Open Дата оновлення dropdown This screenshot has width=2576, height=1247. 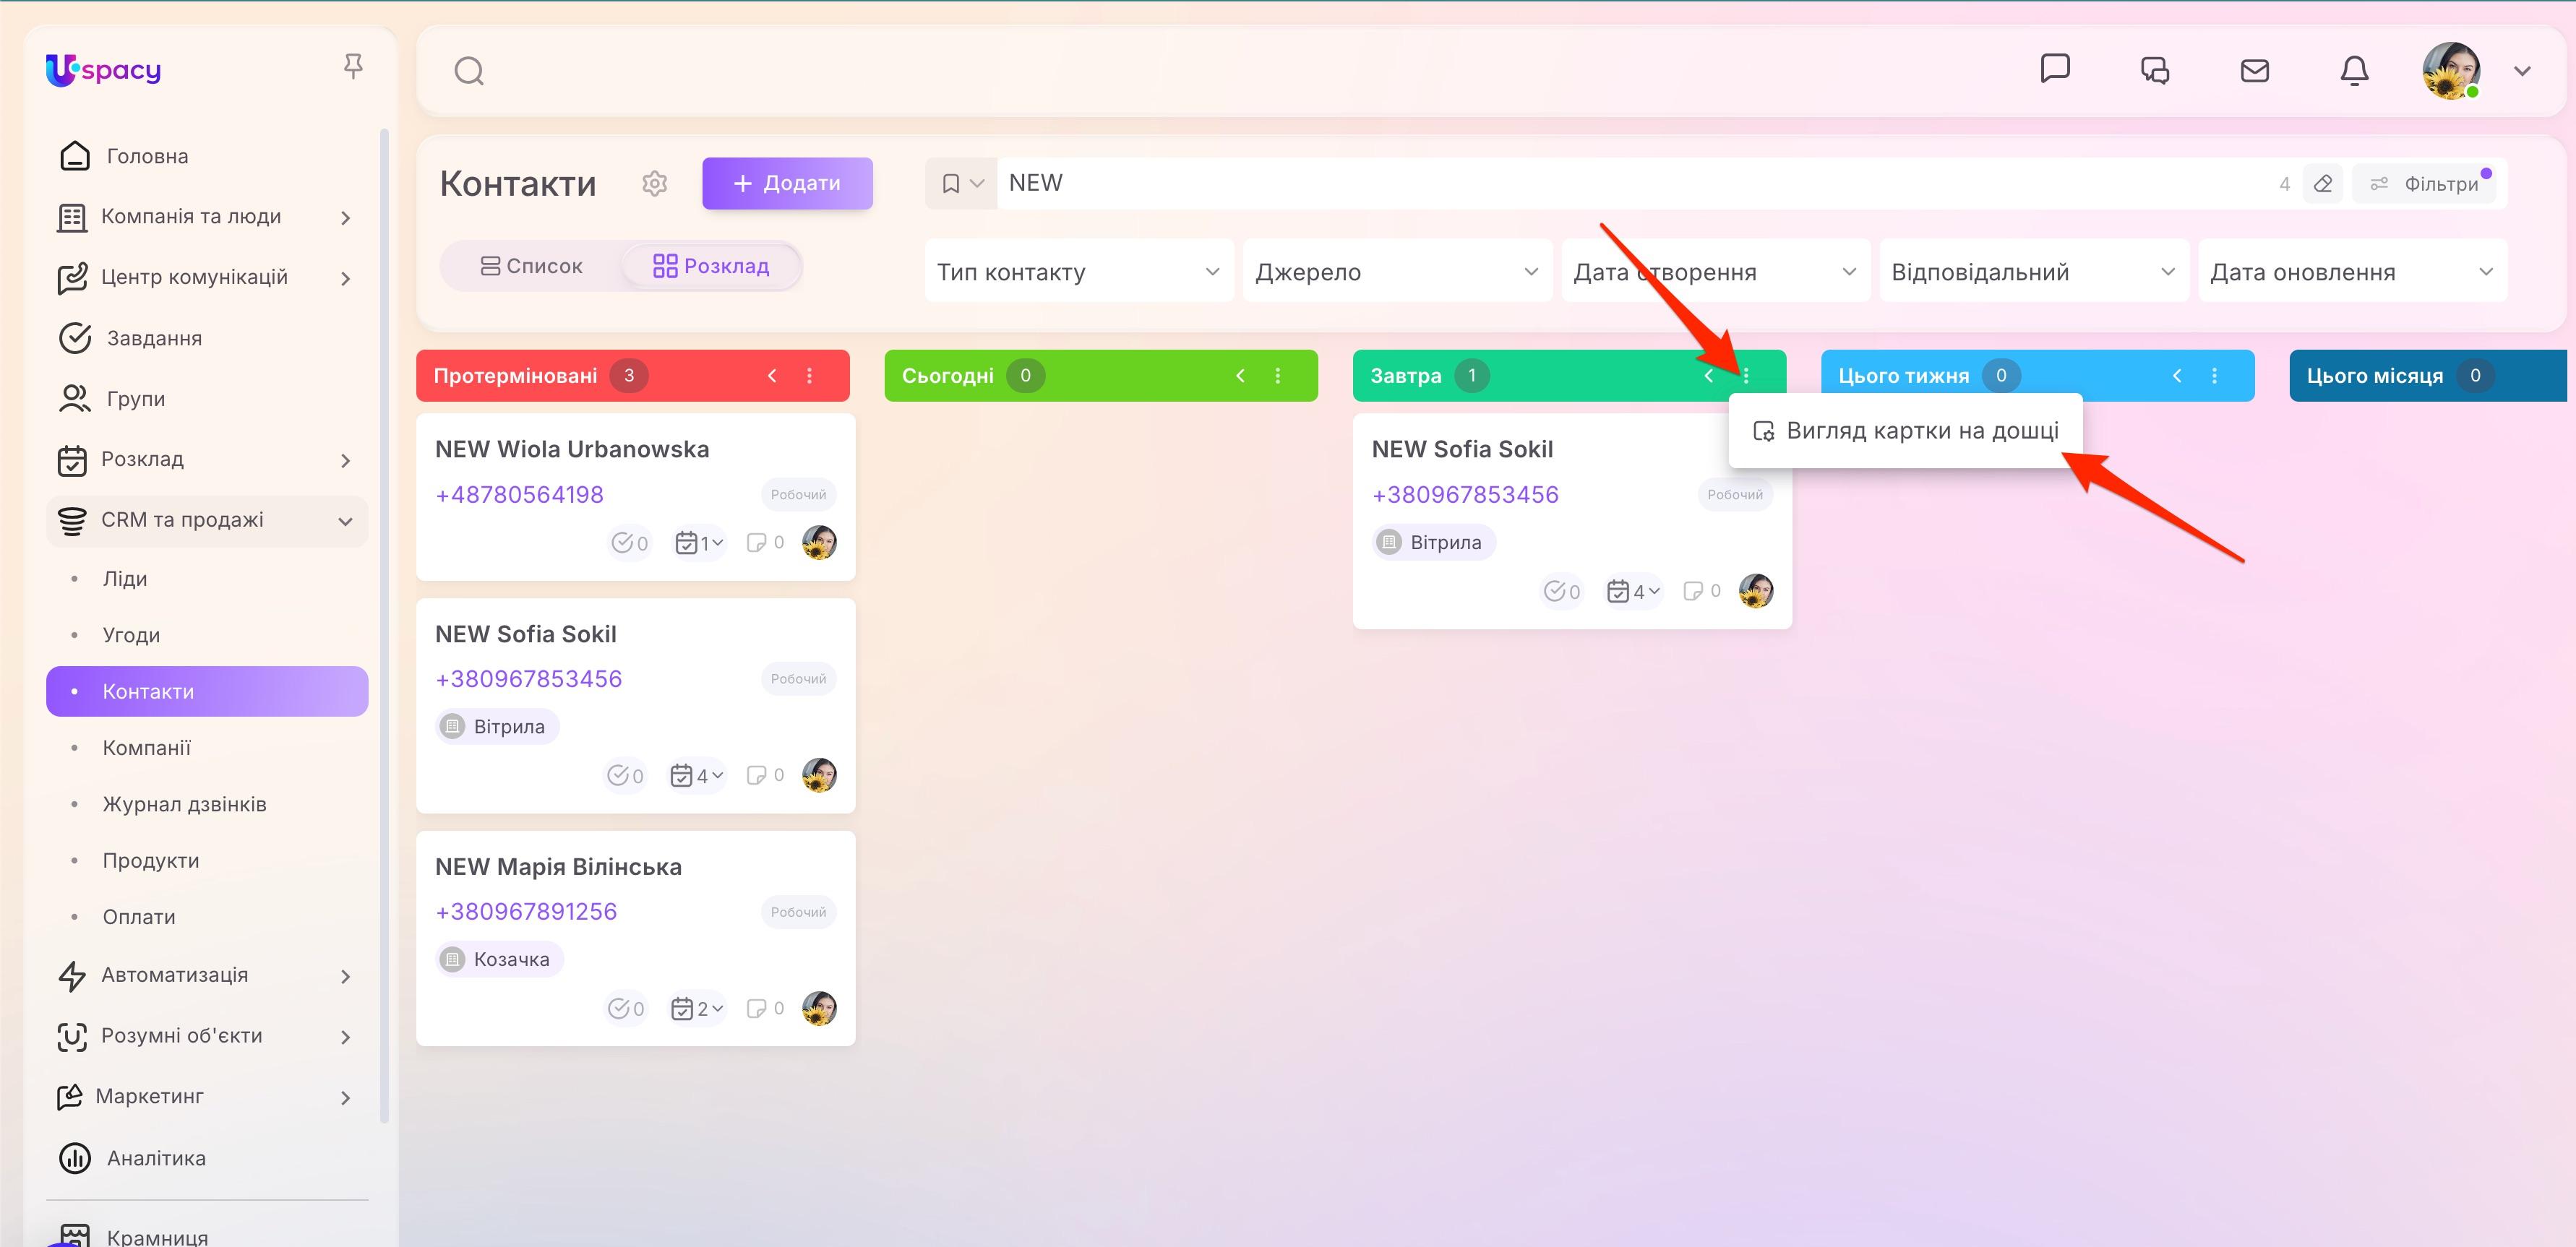(2352, 272)
